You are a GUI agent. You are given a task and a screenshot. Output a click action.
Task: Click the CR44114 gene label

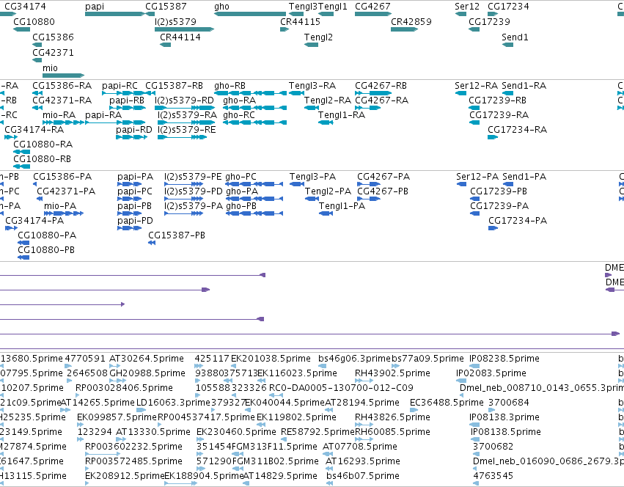[x=180, y=37]
